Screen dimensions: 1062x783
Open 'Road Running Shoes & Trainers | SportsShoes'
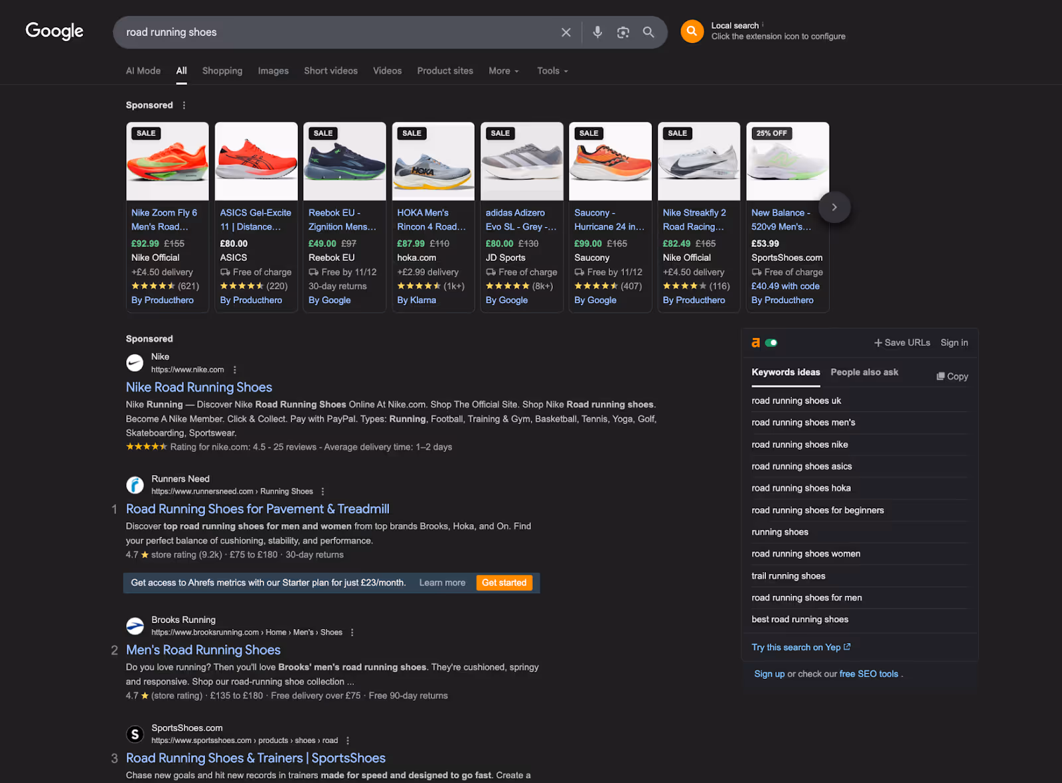(256, 758)
